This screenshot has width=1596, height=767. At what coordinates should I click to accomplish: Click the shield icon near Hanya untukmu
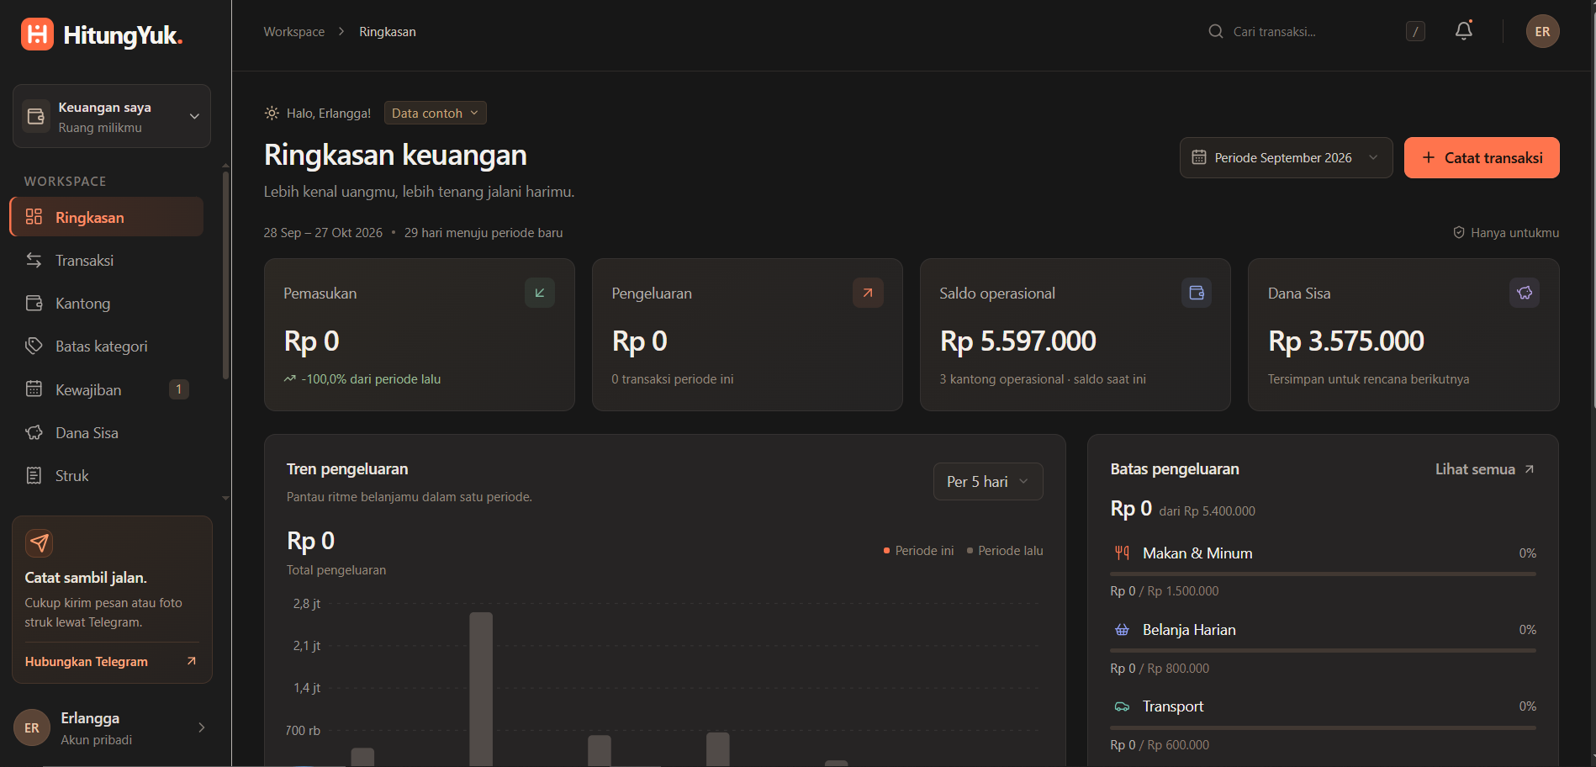[x=1459, y=232]
